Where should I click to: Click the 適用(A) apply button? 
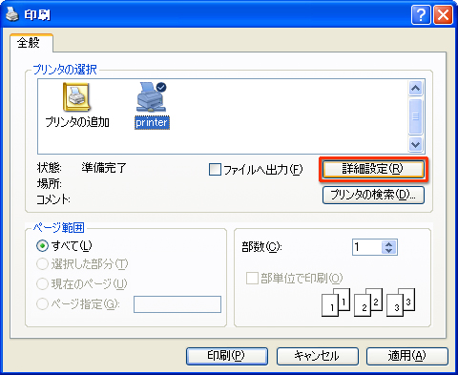click(x=407, y=356)
